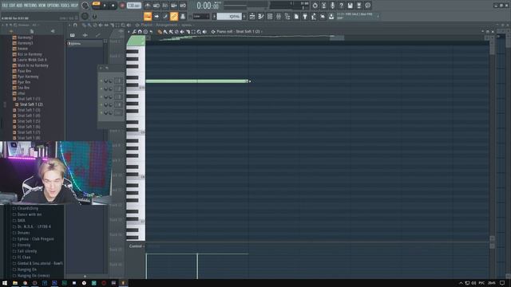This screenshot has width=511, height=287.
Task: Click the content library download icon
Action: pyautogui.click(x=331, y=16)
